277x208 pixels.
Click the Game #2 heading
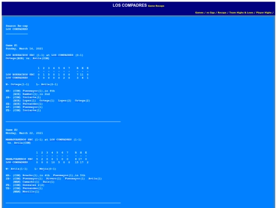(x=11, y=130)
